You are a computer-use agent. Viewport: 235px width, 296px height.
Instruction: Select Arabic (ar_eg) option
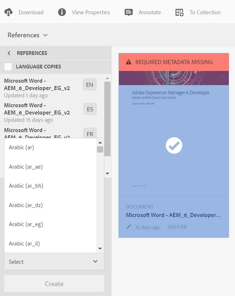50,224
